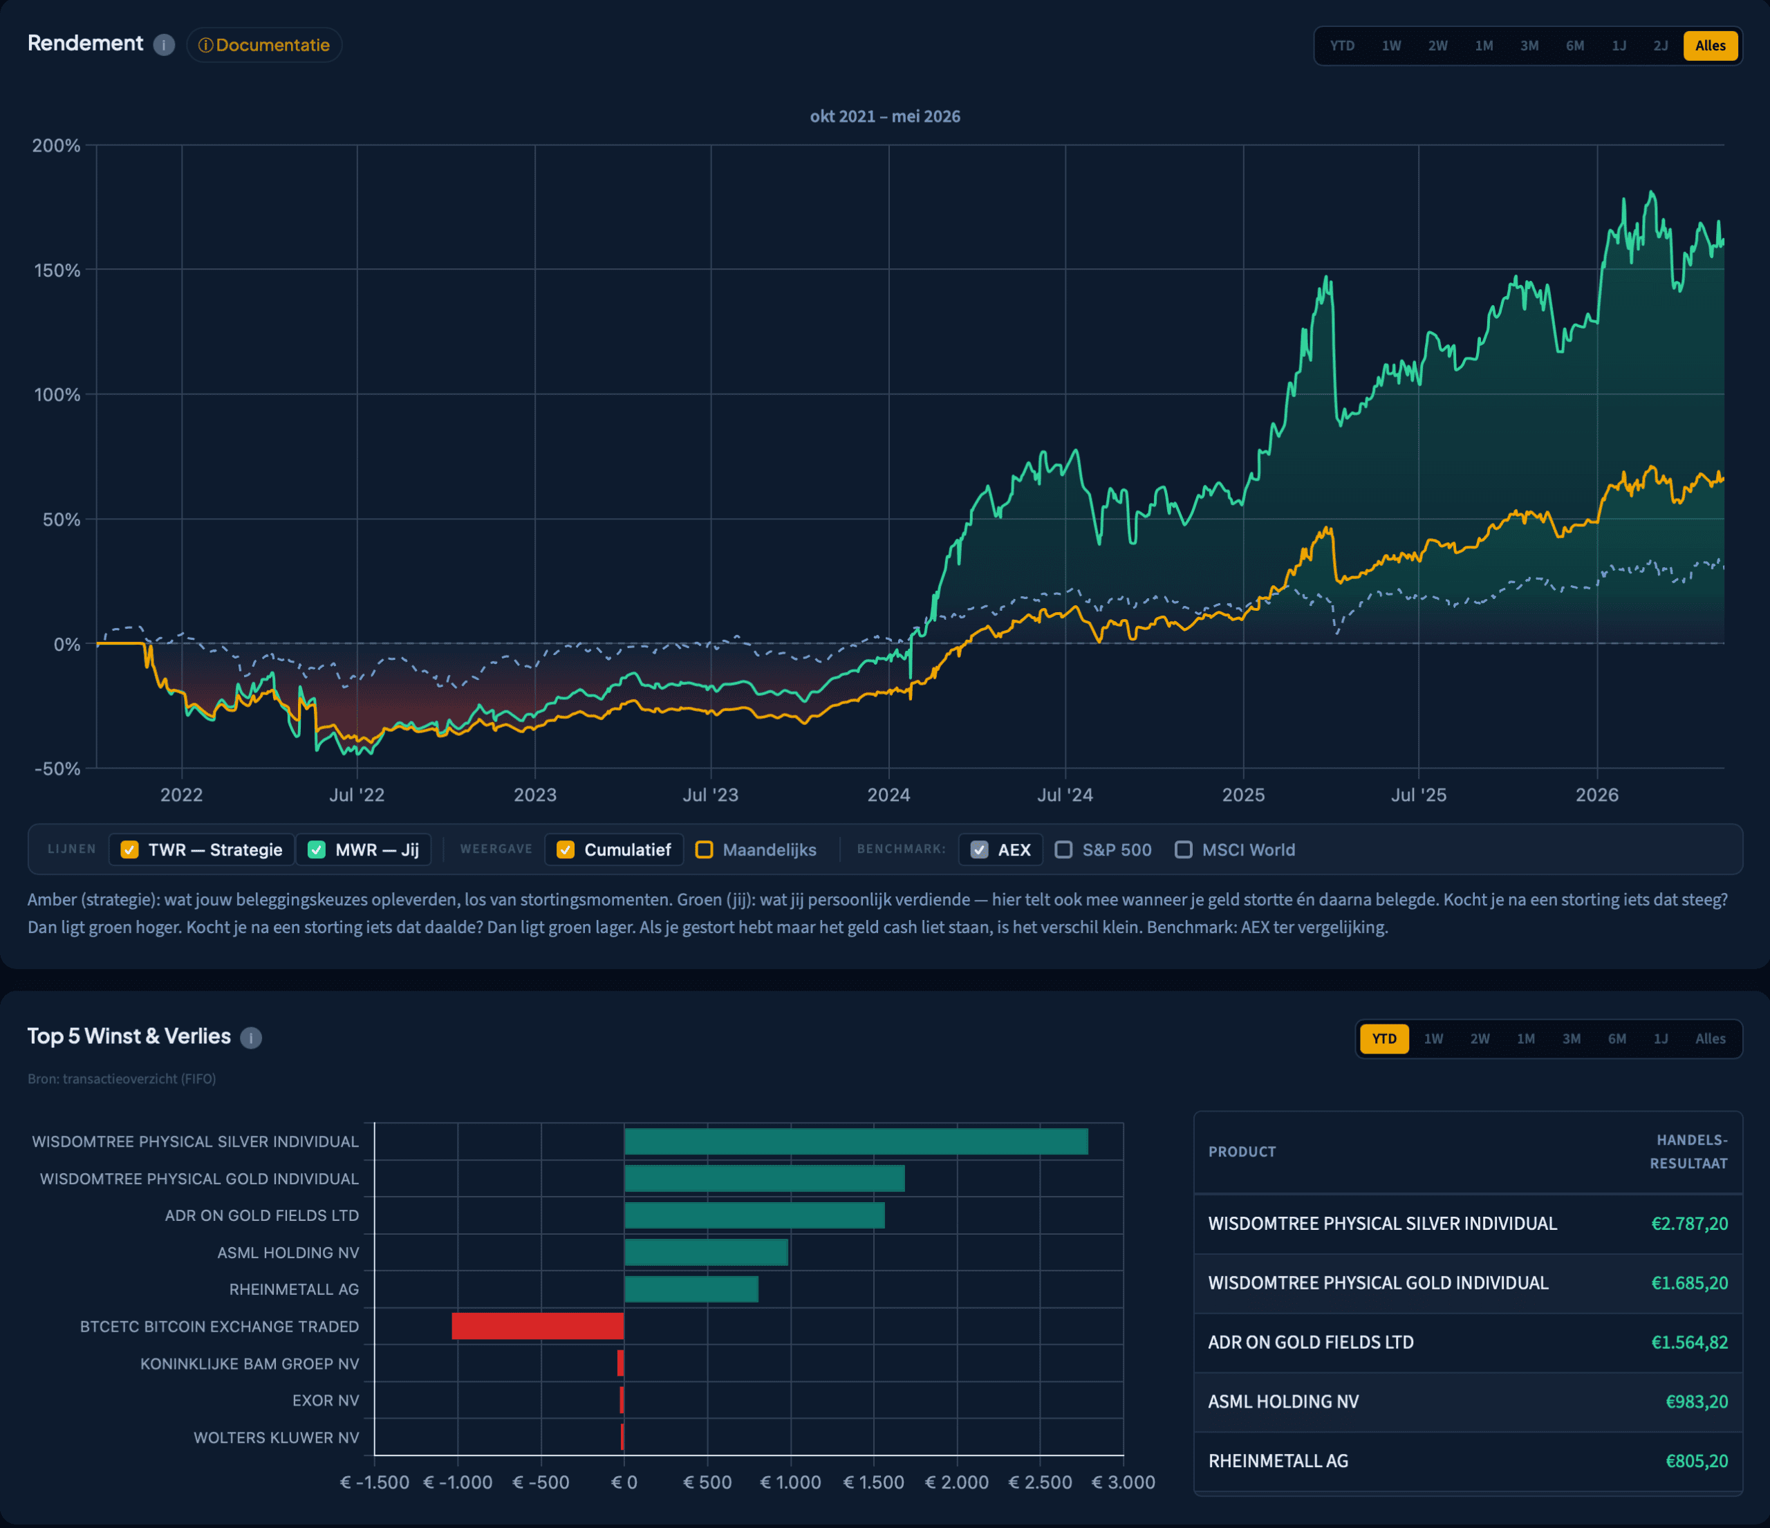Click the Handelsresultaat column header

coord(1688,1152)
